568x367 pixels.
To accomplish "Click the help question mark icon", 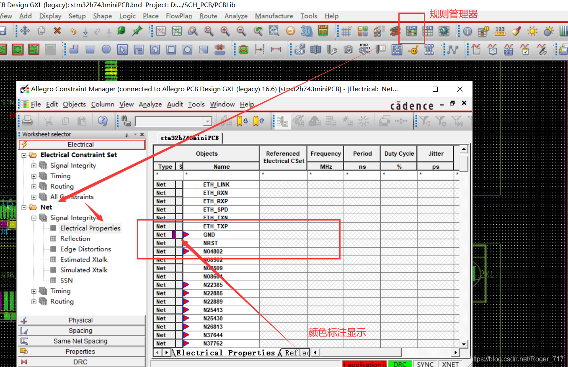I will pos(103,121).
